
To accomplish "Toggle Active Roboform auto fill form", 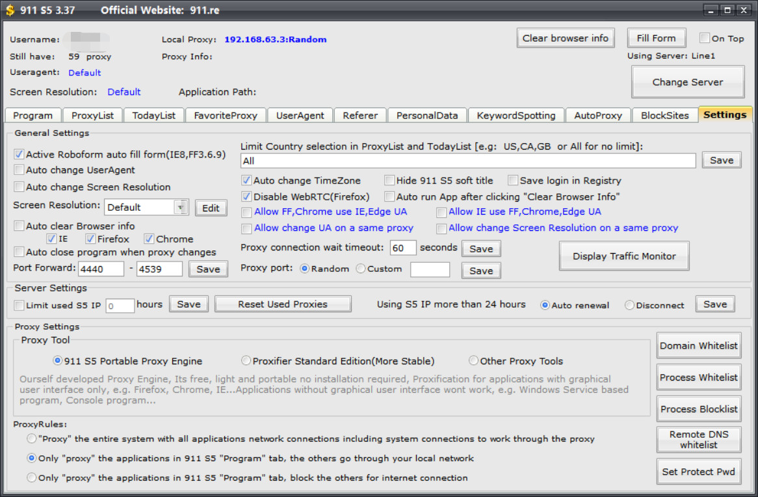I will (x=19, y=154).
